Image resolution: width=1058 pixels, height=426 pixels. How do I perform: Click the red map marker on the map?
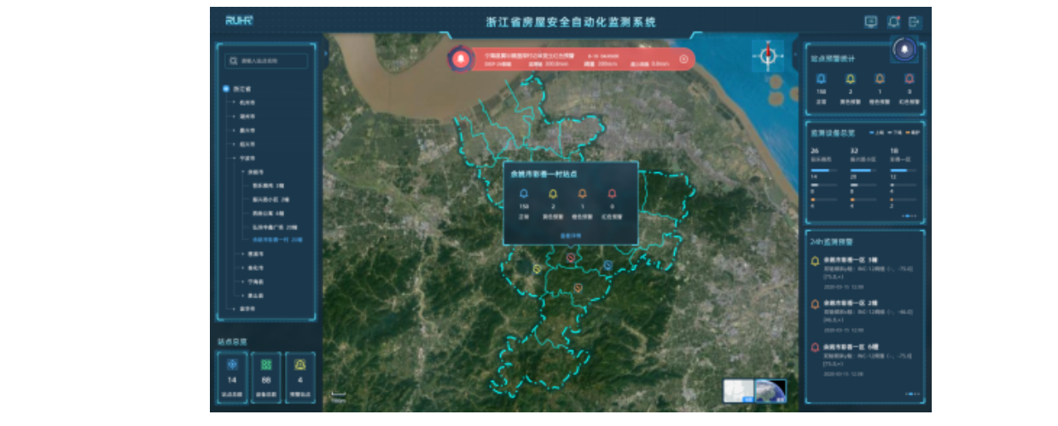click(571, 257)
